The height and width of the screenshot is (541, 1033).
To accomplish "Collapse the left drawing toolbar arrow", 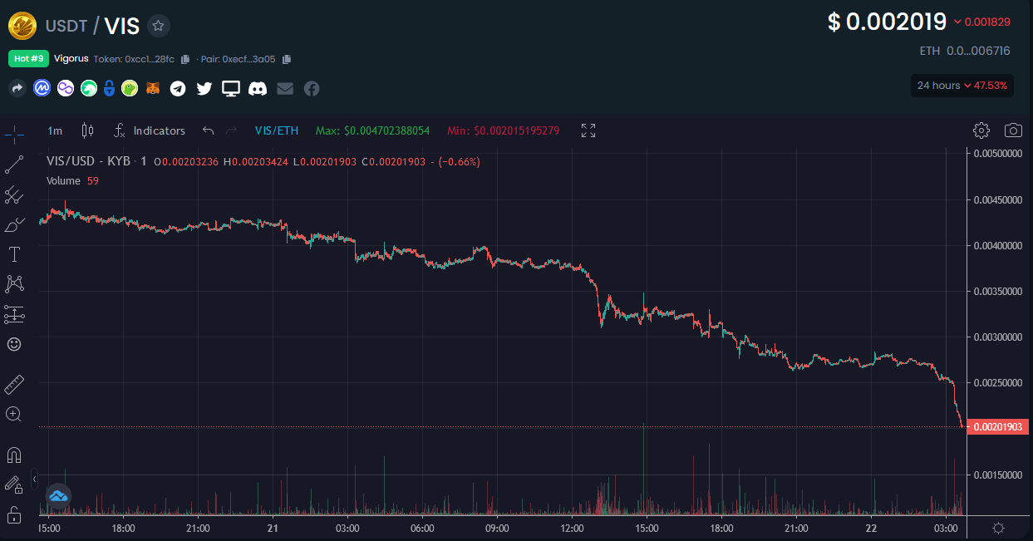I will tap(34, 480).
